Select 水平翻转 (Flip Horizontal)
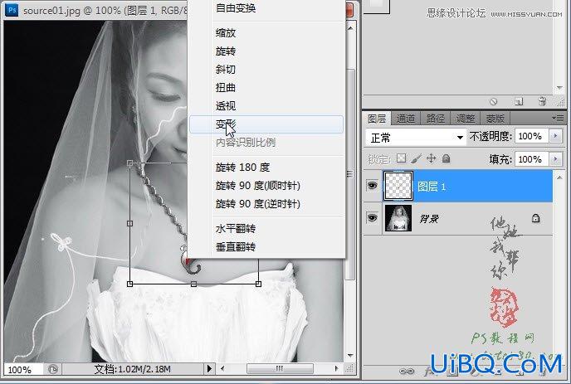Screen dimensions: 571x384 (236, 229)
